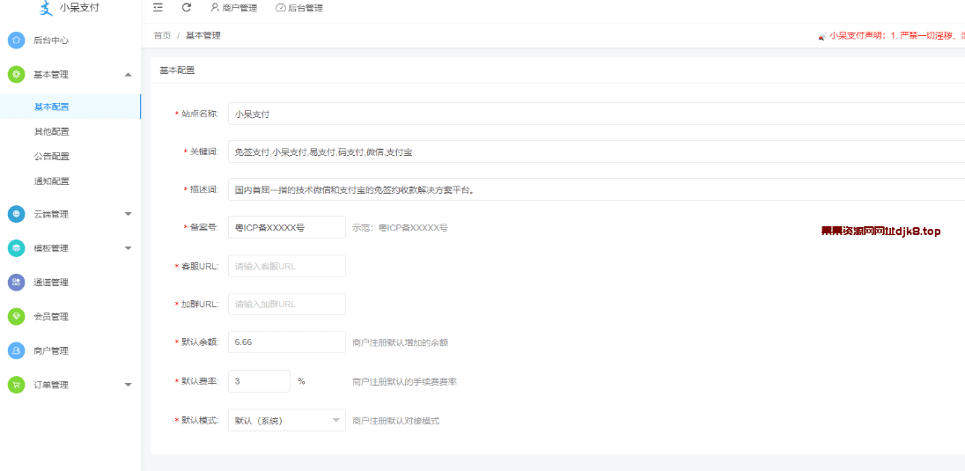Click the sidebar collapse menu icon
The width and height of the screenshot is (965, 471).
(158, 8)
